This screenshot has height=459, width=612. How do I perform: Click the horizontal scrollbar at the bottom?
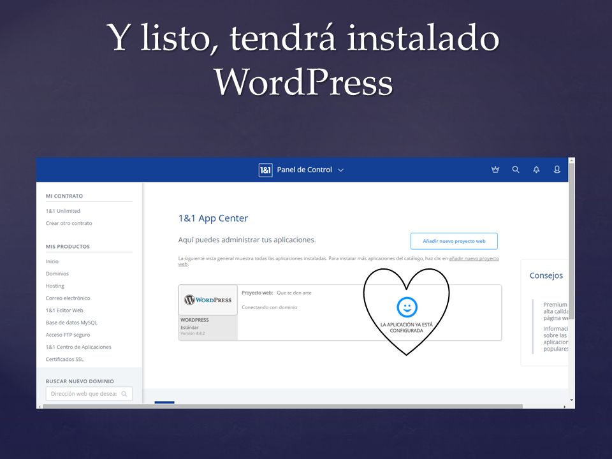pyautogui.click(x=282, y=406)
